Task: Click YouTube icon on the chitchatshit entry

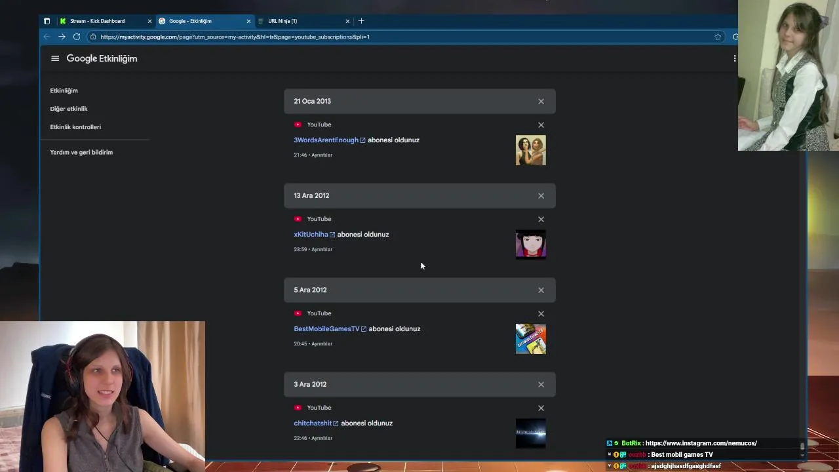Action: (298, 408)
